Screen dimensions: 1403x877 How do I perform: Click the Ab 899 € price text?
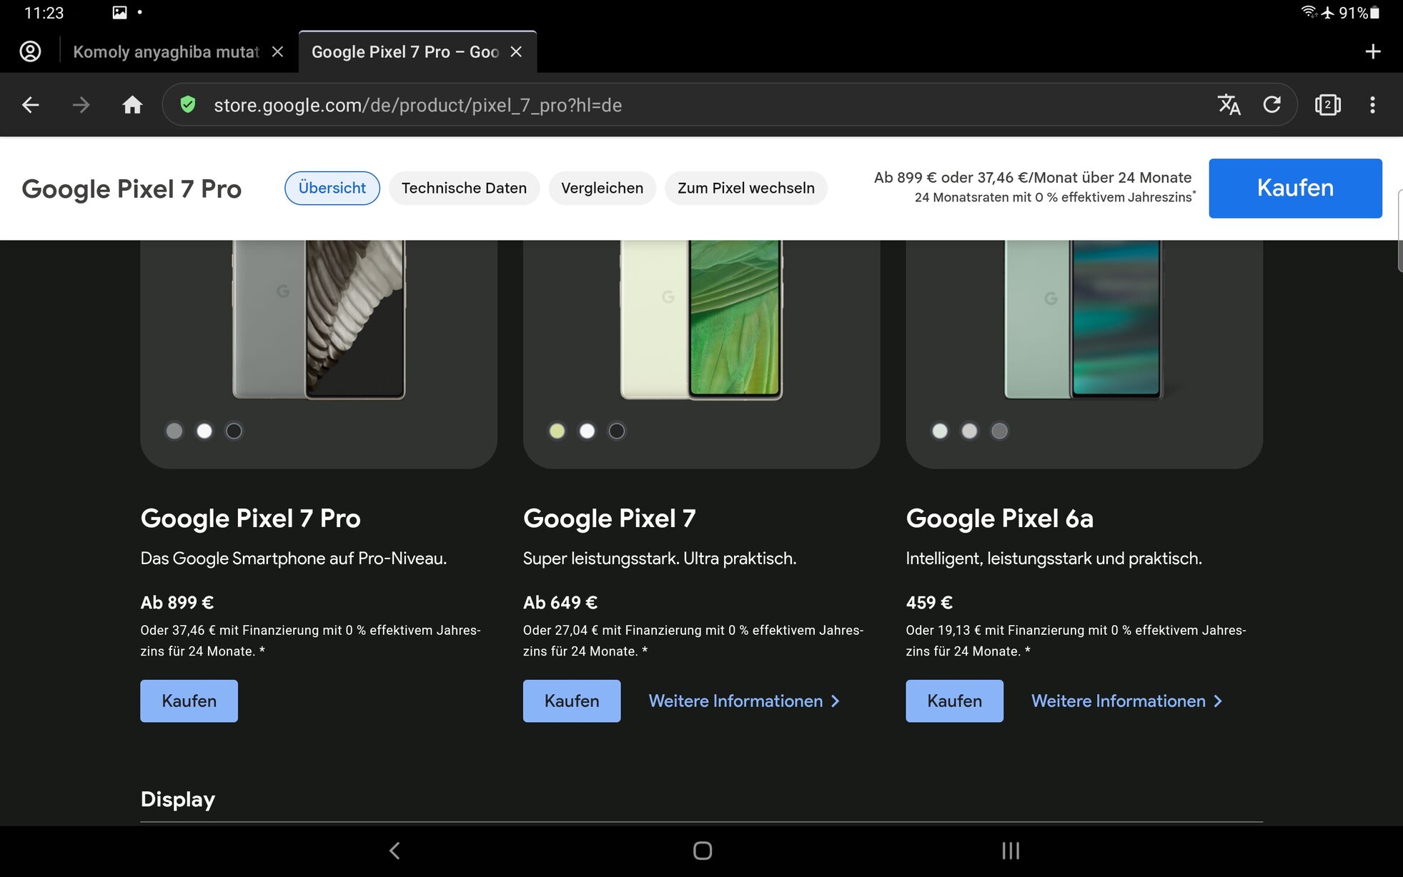pyautogui.click(x=177, y=603)
